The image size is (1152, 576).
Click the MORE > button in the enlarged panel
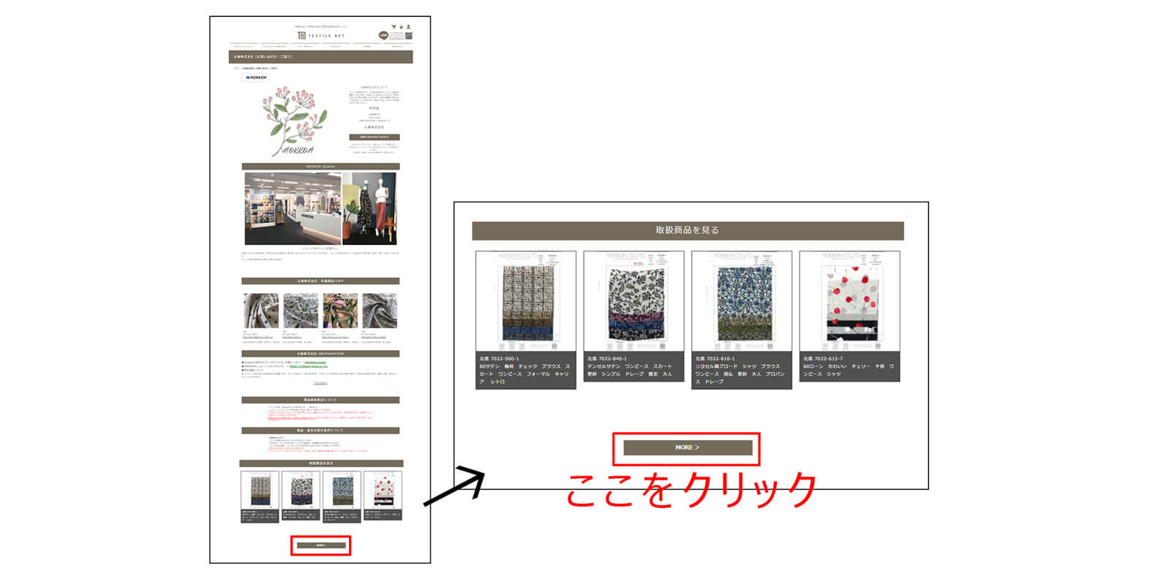coord(688,447)
